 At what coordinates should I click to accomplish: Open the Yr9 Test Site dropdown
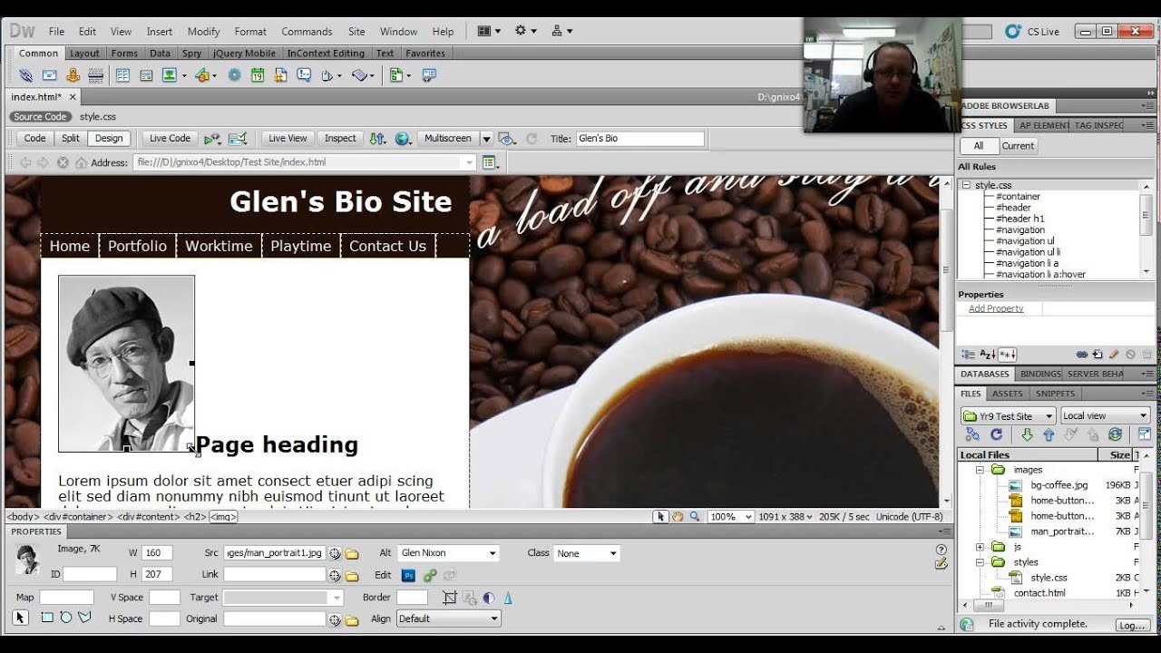(x=1008, y=416)
